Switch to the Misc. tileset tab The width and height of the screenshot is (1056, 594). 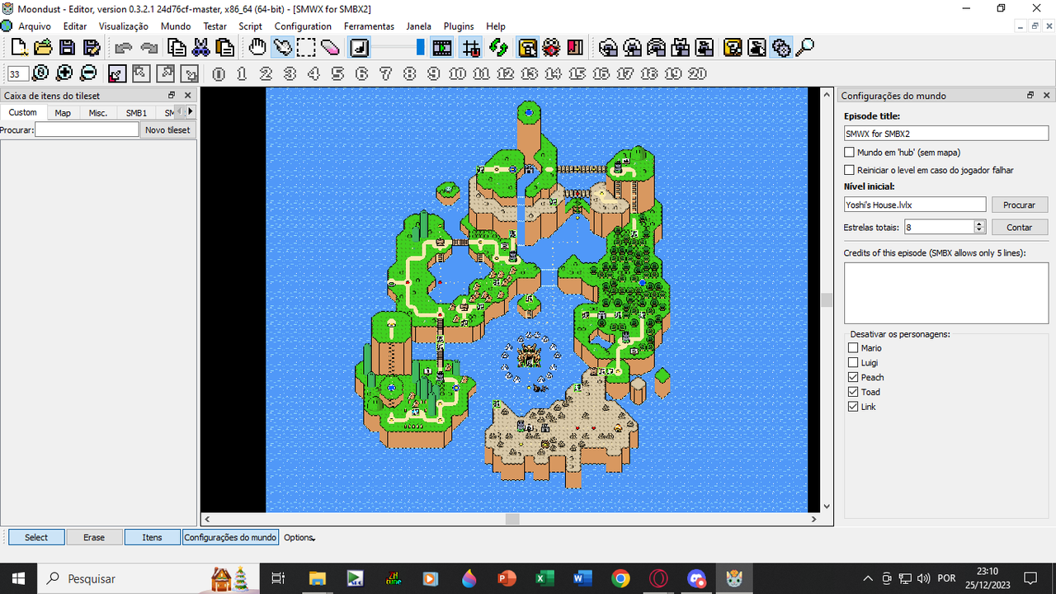point(98,112)
